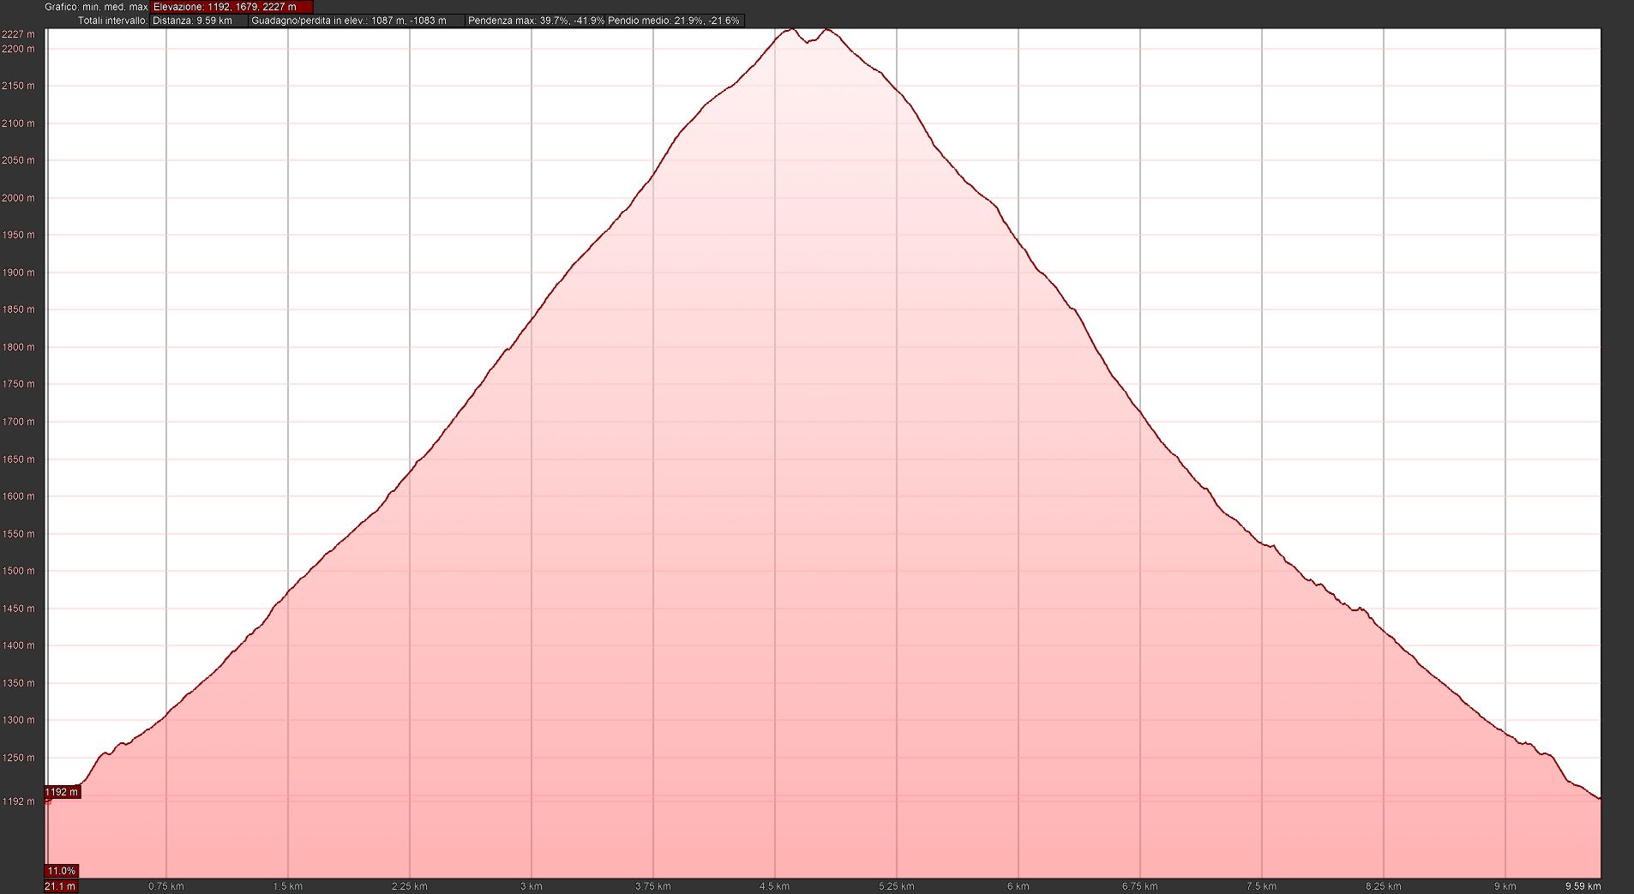
Task: Click the Guadagno/perdita in elev. readout
Action: (x=349, y=21)
